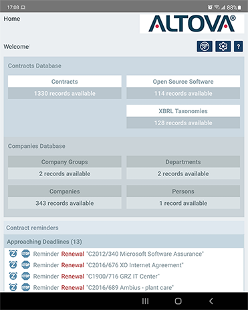This screenshot has height=310, width=248.
Task: Open help with the question mark icon
Action: click(x=239, y=46)
